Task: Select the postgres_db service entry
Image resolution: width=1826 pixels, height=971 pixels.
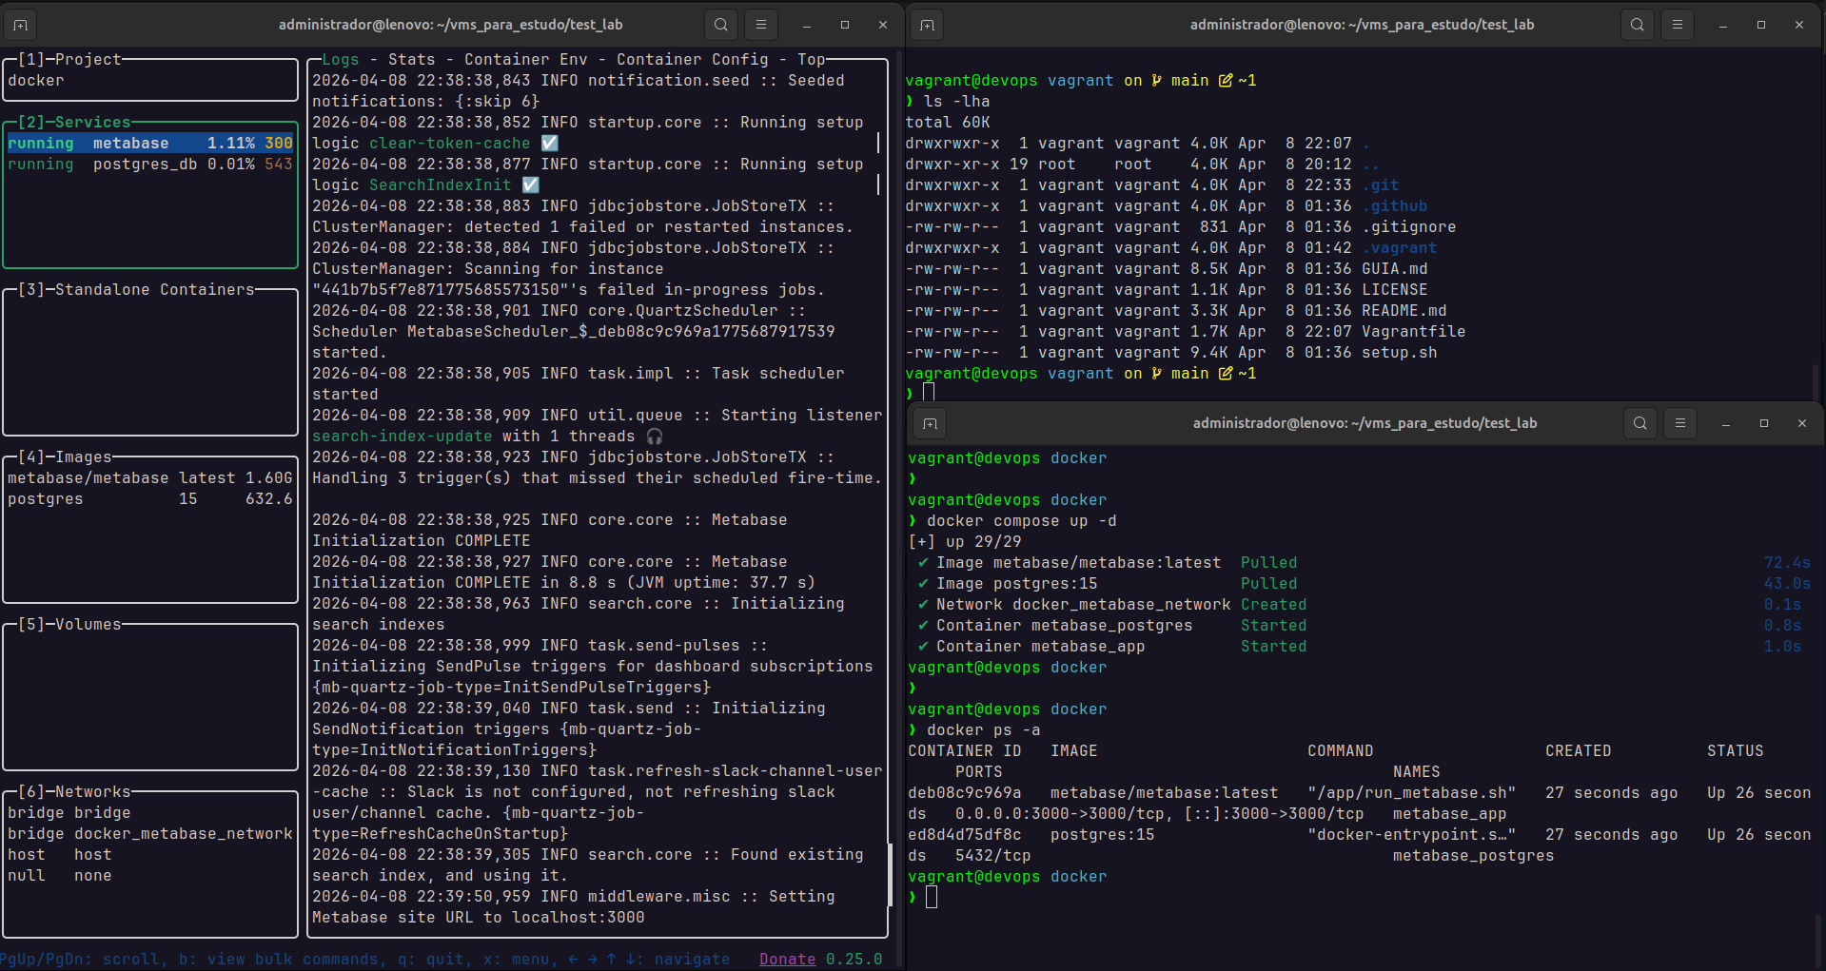Action: pyautogui.click(x=143, y=164)
